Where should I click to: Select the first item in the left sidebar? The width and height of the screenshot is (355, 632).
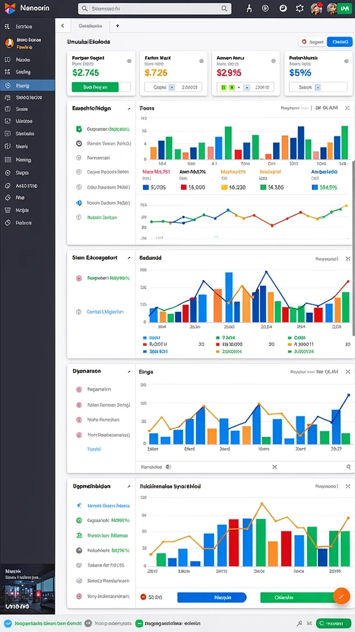(x=27, y=27)
